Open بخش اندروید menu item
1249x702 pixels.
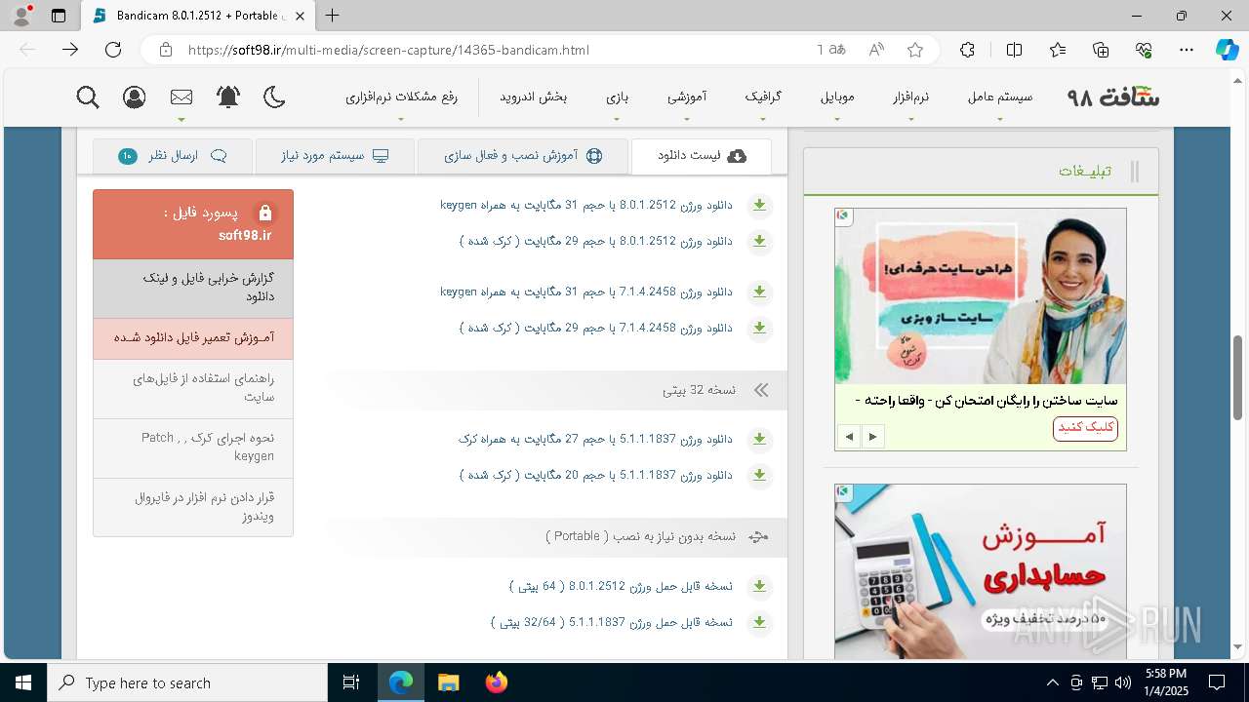point(534,97)
